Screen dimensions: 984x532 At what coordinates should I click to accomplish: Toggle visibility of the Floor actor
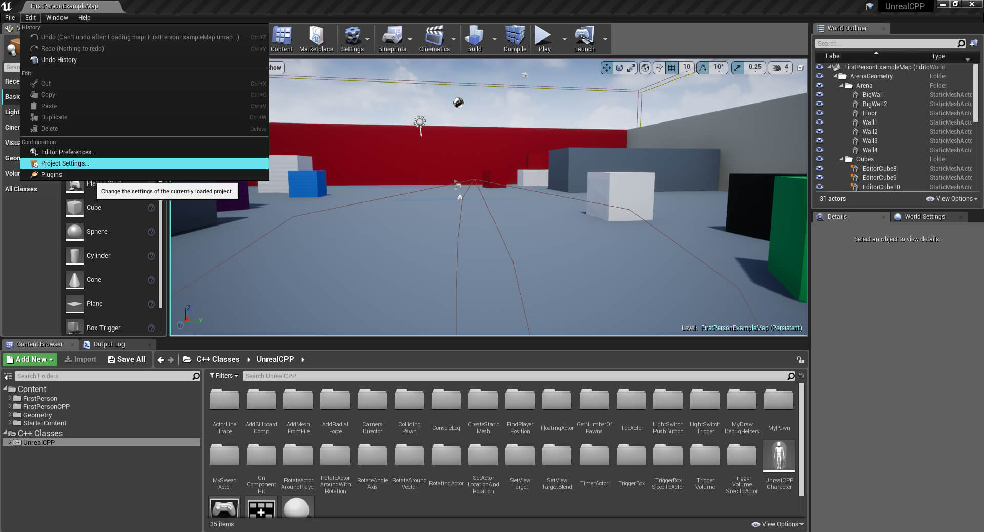pyautogui.click(x=819, y=113)
